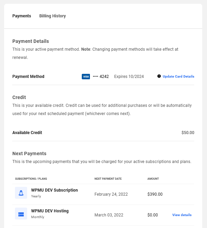Click the Amount column header
This screenshot has height=228, width=207.
(x=153, y=179)
